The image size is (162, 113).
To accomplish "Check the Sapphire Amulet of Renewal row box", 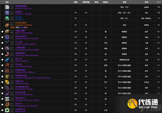I will 2,37.
